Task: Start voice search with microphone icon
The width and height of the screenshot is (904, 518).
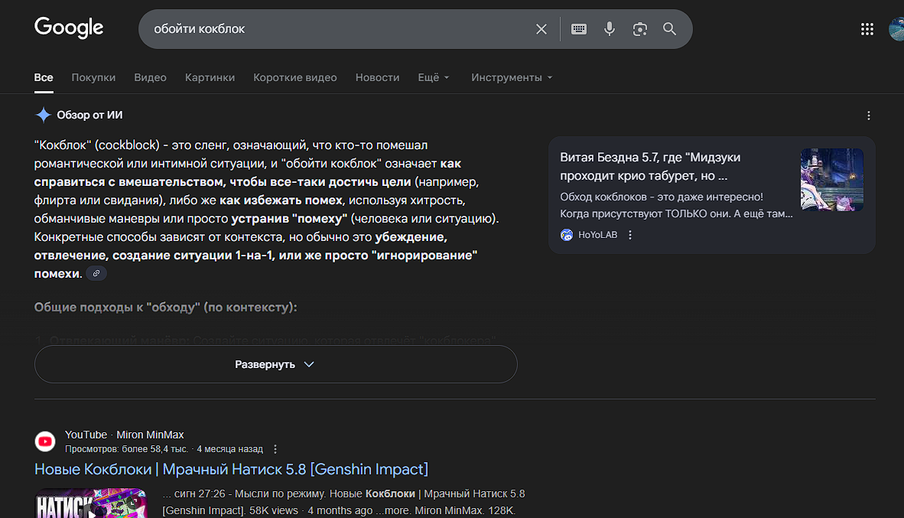Action: [610, 29]
